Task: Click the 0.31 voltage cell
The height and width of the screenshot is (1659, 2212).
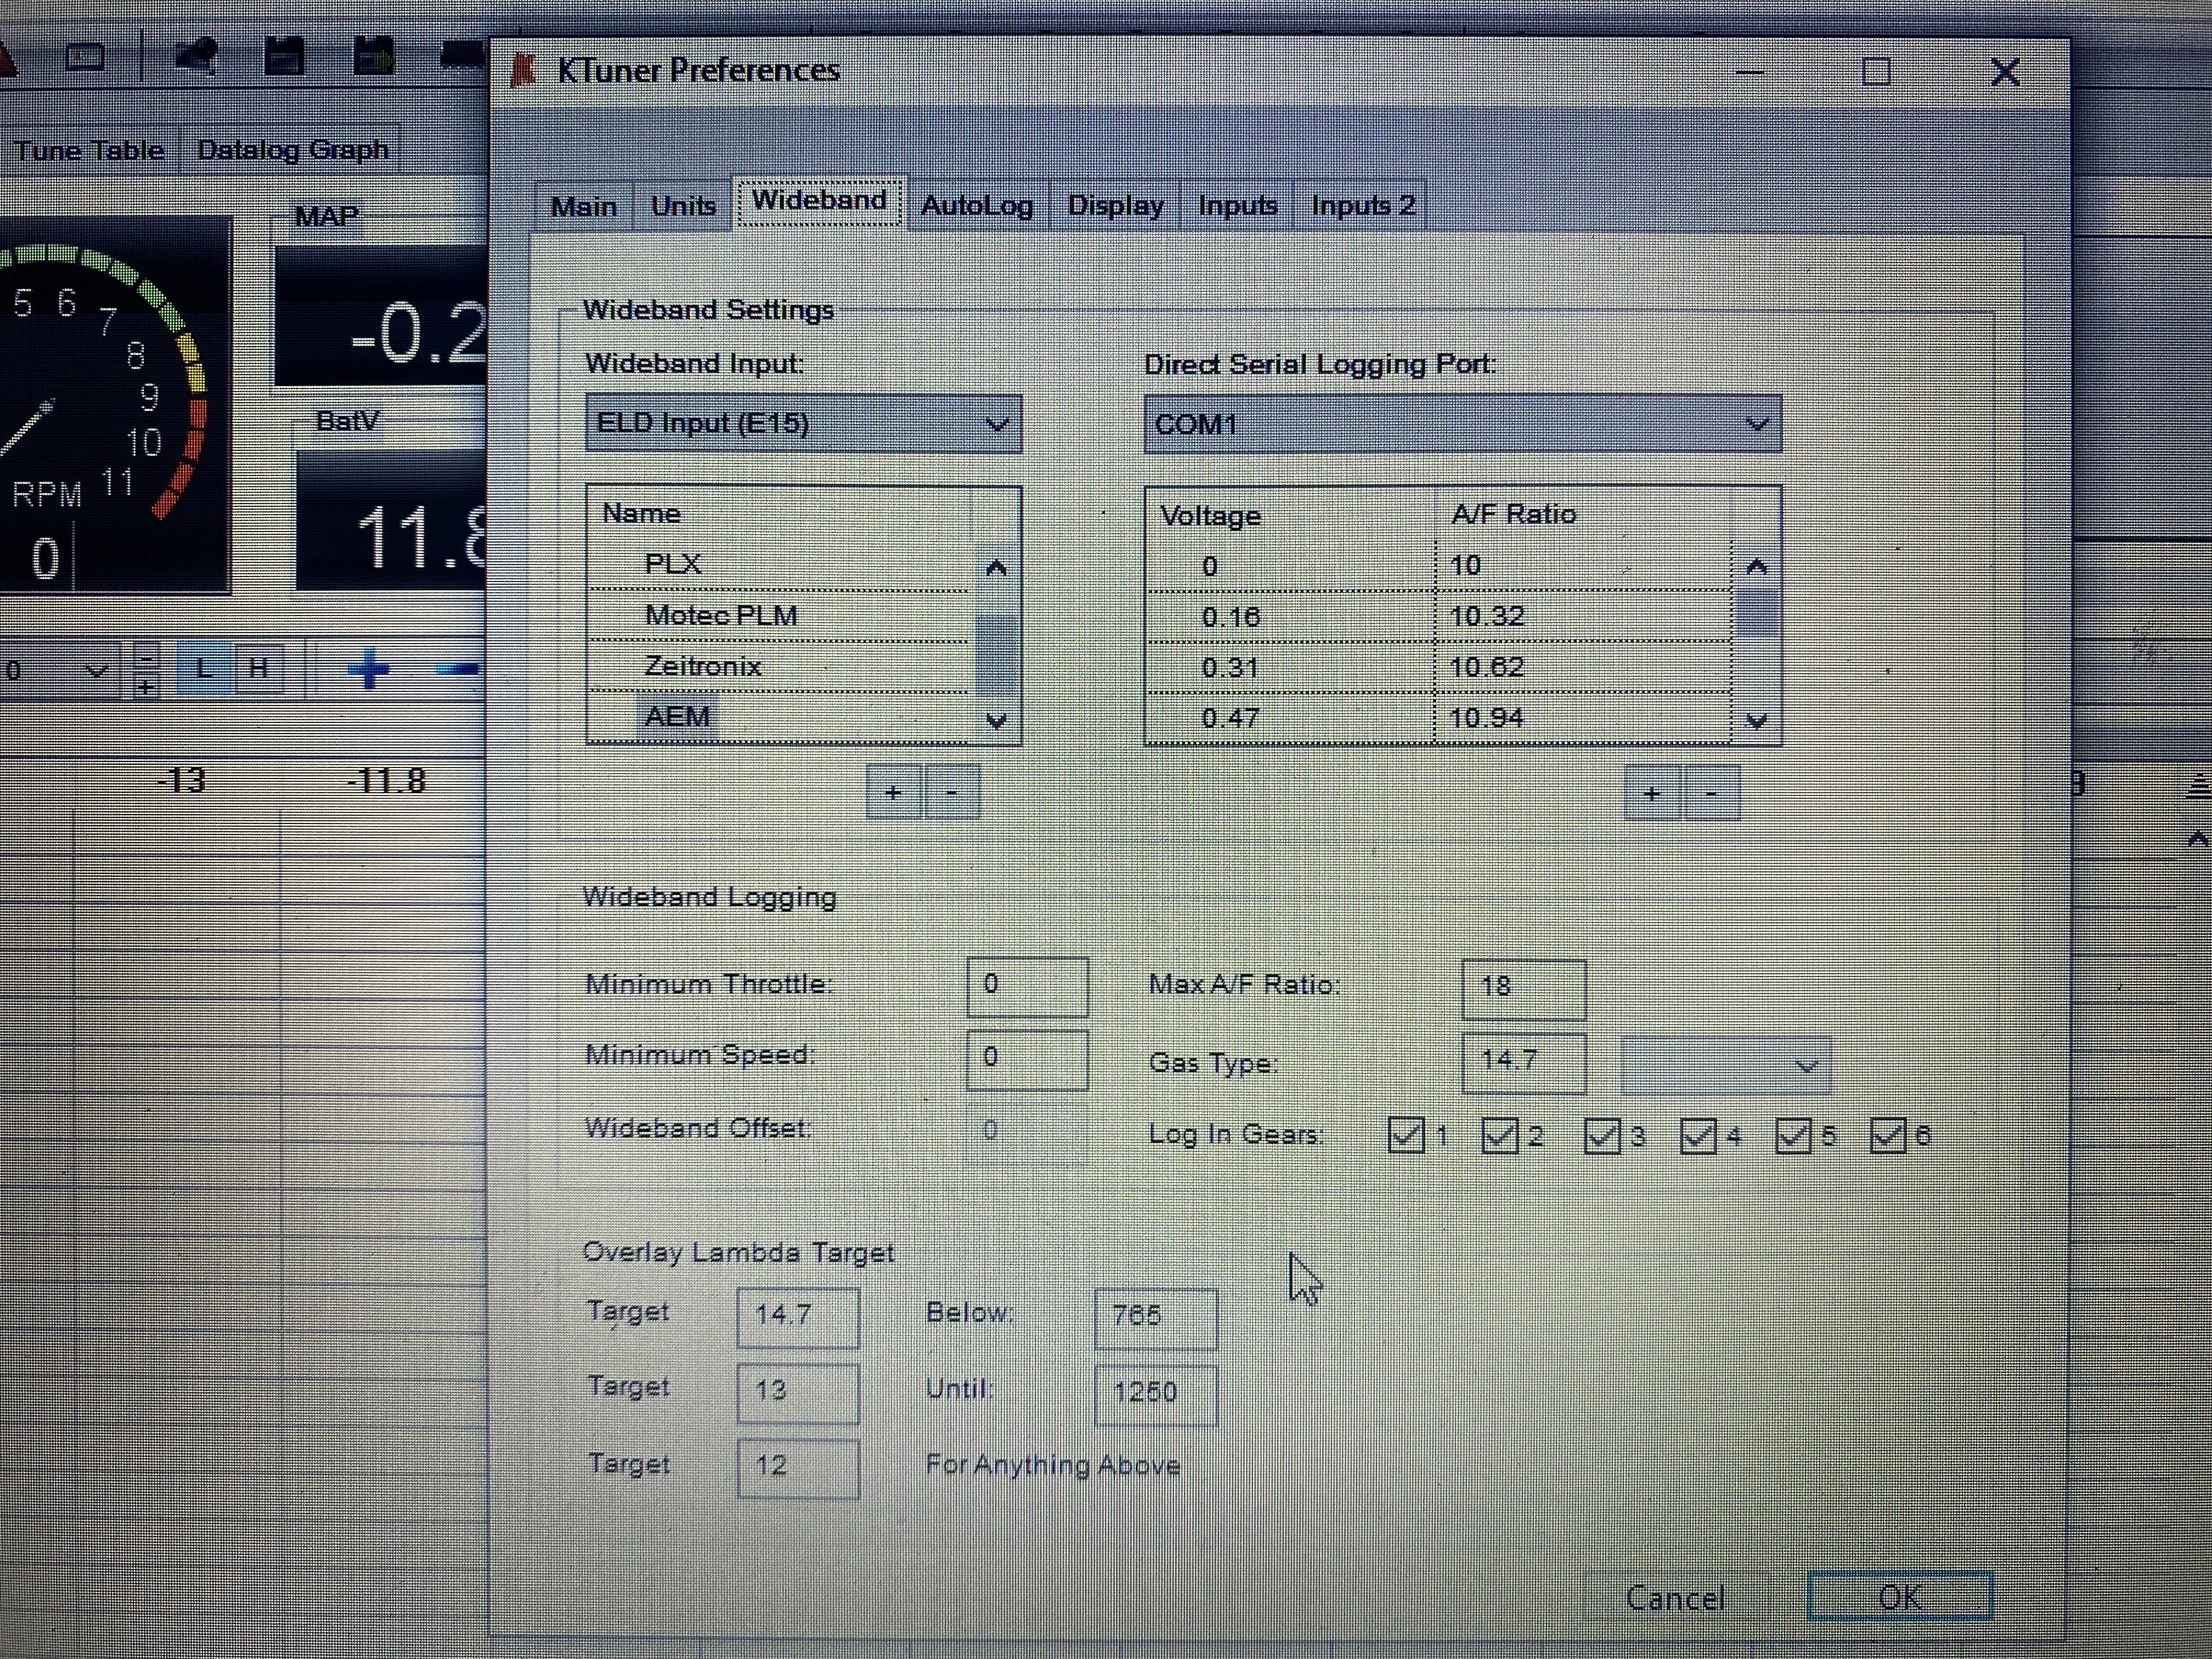Action: (1291, 668)
